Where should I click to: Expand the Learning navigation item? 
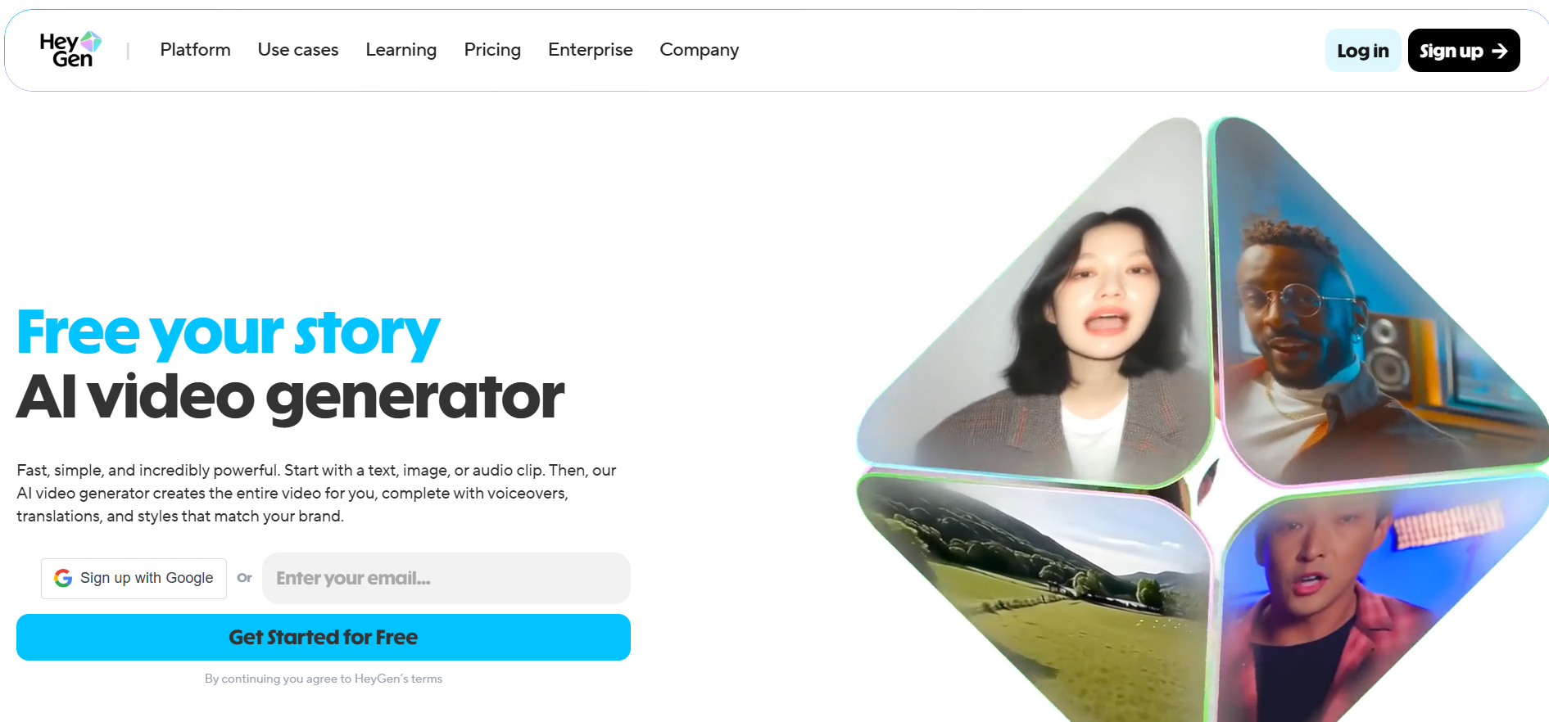(401, 50)
